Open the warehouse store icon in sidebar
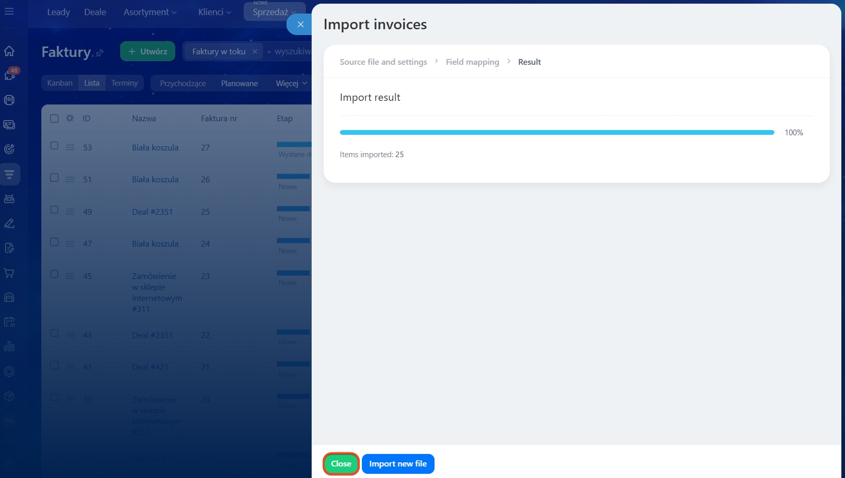 pyautogui.click(x=9, y=297)
